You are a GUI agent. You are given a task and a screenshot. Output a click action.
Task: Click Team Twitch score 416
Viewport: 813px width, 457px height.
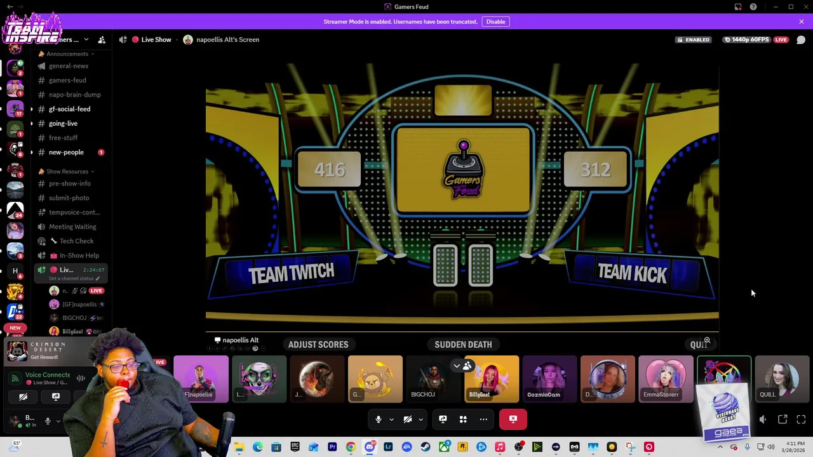pyautogui.click(x=330, y=169)
